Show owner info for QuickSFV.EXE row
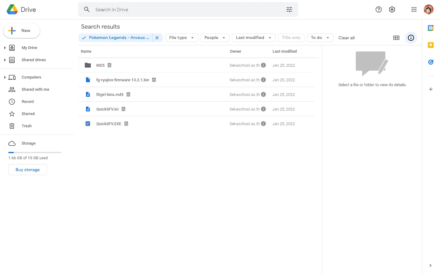This screenshot has height=274, width=439. (263, 124)
